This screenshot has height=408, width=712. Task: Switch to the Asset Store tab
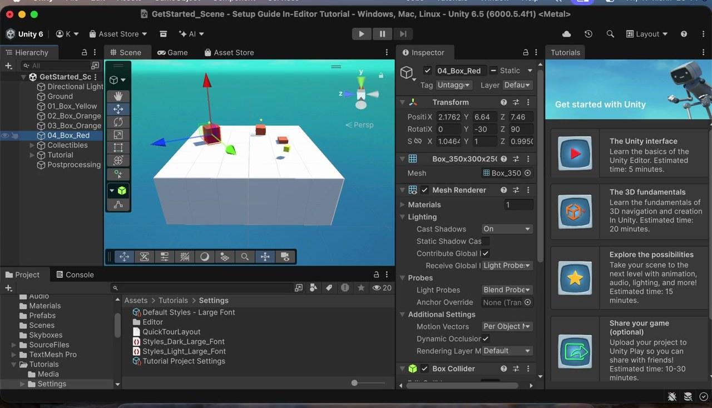point(229,52)
